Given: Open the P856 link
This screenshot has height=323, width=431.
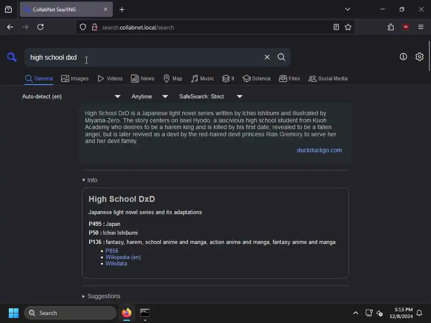Looking at the screenshot, I should click(112, 251).
